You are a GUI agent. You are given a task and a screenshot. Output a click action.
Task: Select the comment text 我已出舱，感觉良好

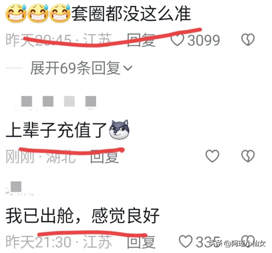[83, 216]
